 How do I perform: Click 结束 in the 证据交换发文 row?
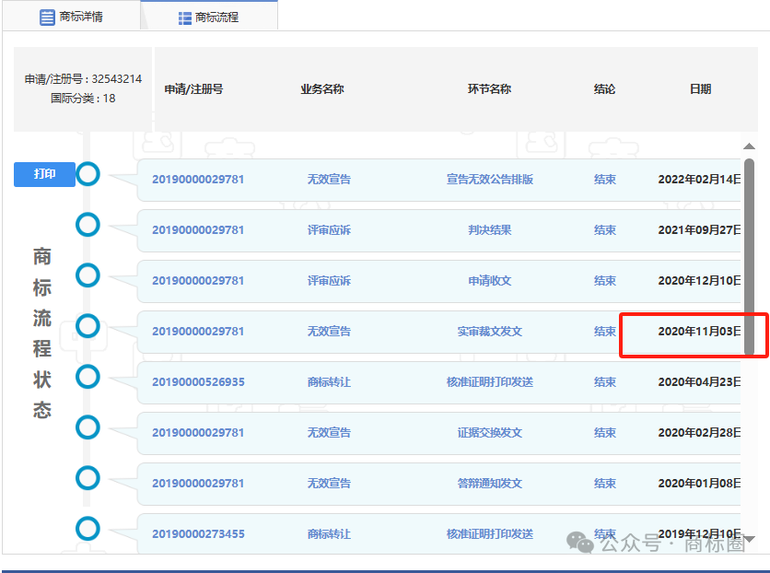(604, 432)
